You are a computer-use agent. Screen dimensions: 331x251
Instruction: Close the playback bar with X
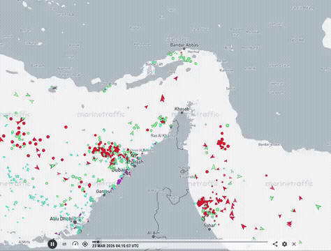pos(294,244)
